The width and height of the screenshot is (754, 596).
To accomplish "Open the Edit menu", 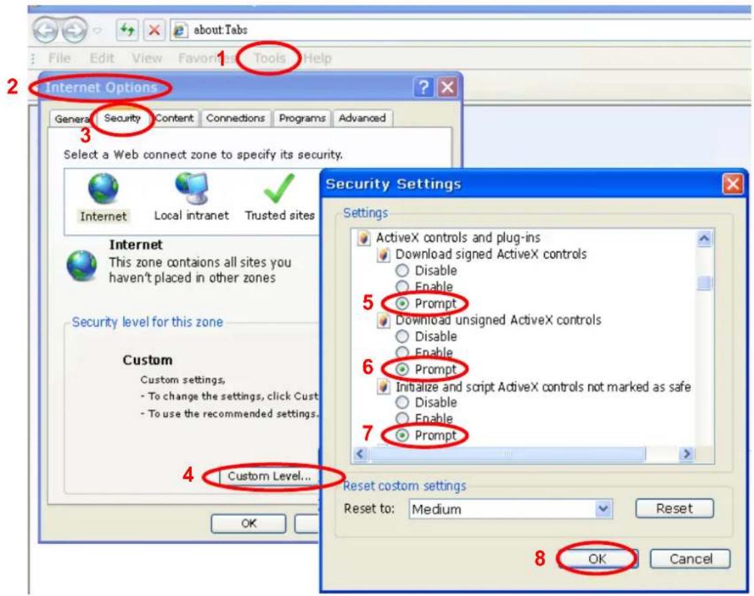I will [102, 59].
